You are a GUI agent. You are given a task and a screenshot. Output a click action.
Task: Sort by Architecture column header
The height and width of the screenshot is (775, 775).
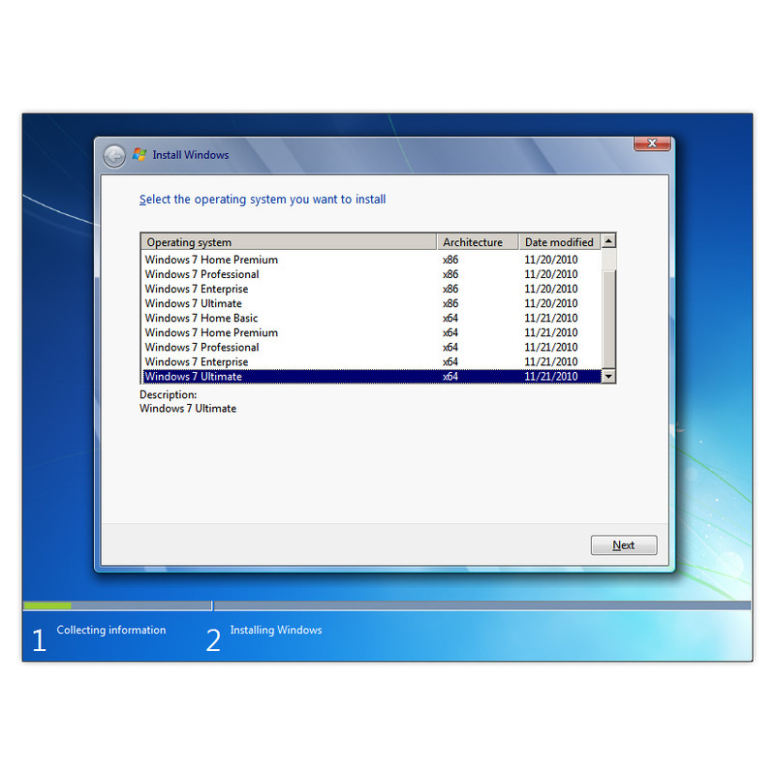478,242
